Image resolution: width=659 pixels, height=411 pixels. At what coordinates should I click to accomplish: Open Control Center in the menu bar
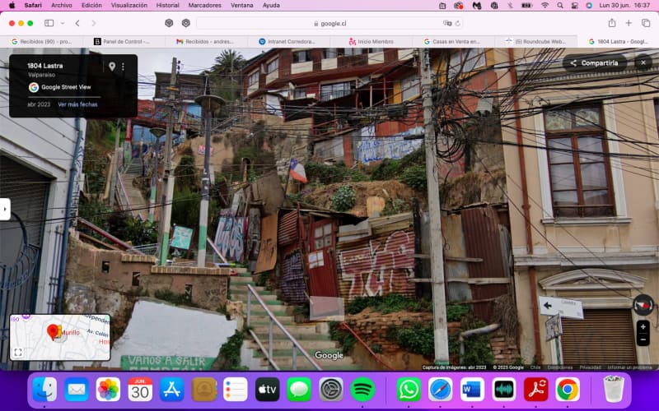coord(574,6)
